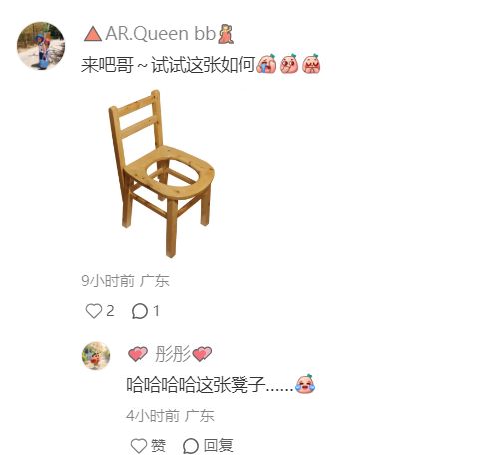
Task: Tap the speech bubble beside 回复
Action: coord(191,446)
